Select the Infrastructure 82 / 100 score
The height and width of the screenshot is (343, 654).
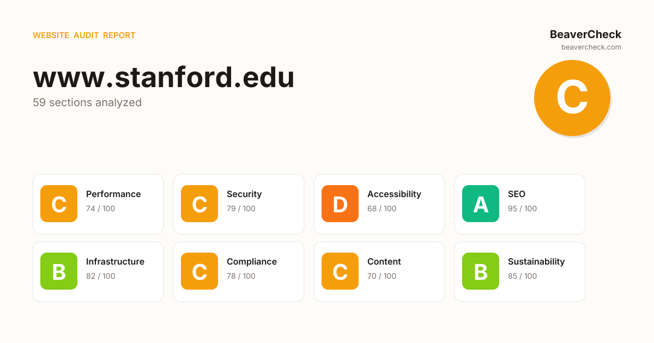[x=100, y=276]
